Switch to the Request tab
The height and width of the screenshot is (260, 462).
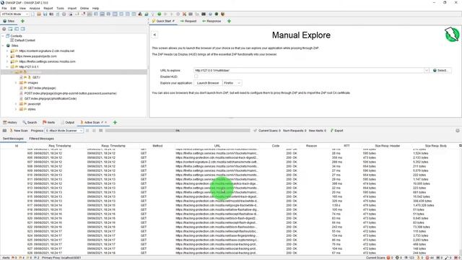coord(188,21)
